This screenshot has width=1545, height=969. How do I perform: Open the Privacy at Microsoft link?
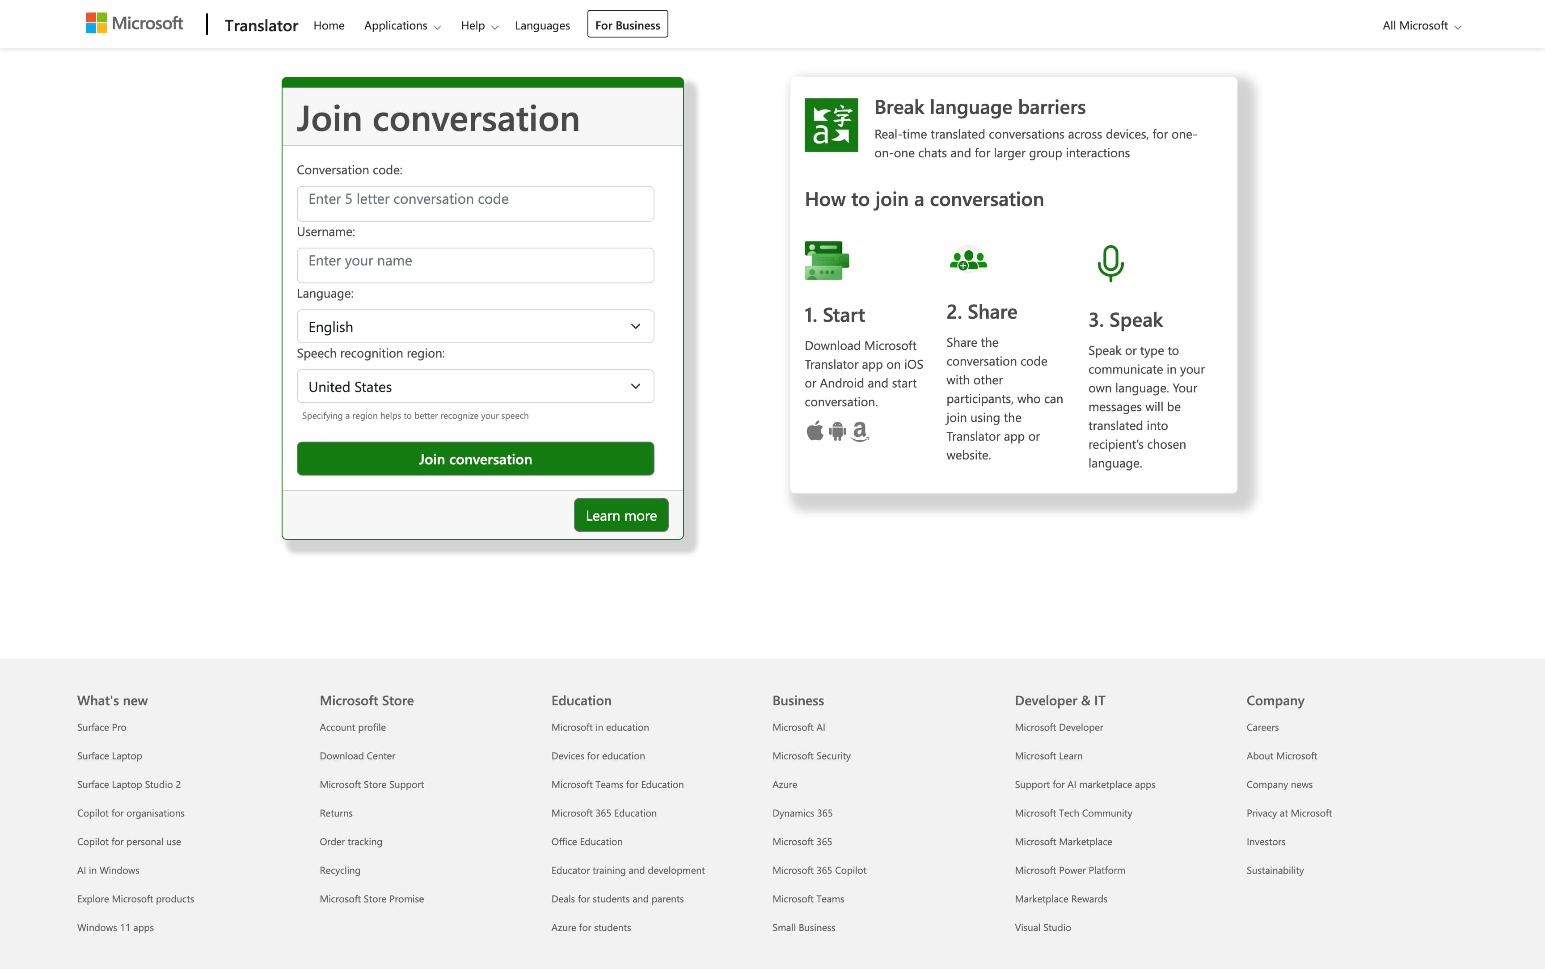1289,813
